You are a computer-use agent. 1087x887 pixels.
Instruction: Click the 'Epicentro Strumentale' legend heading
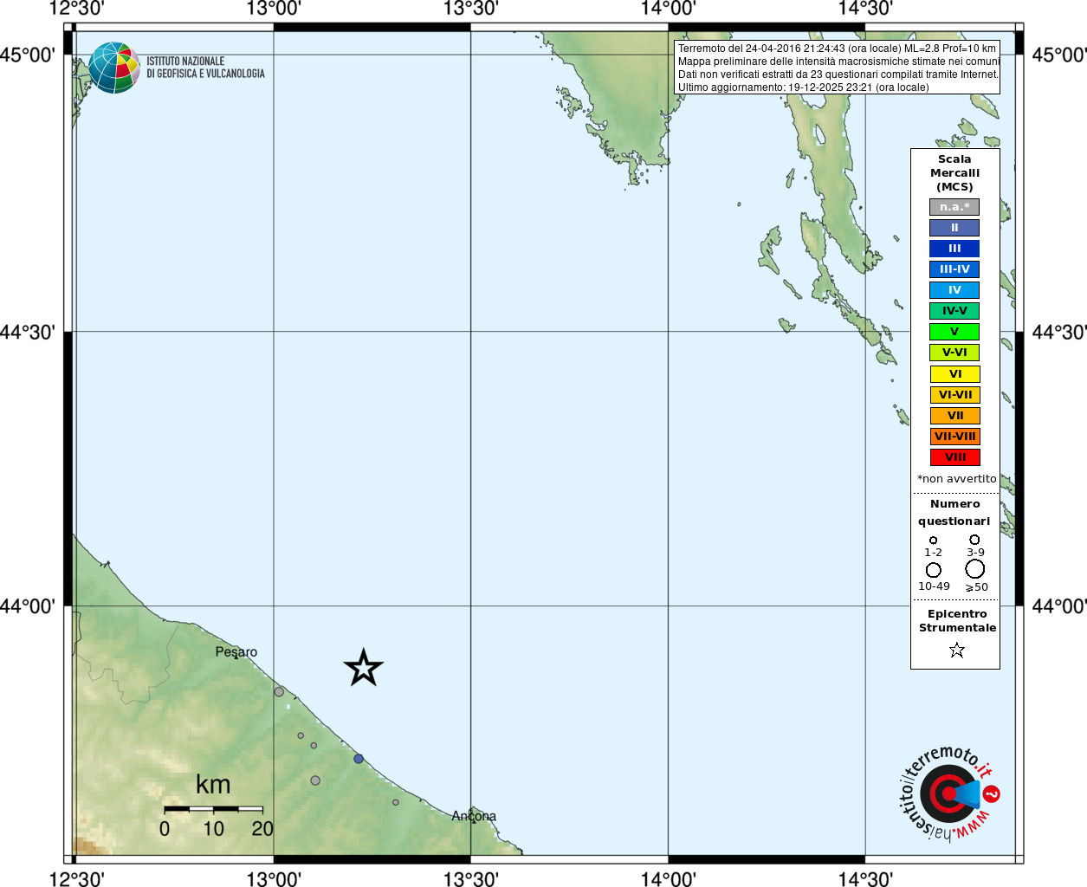[x=957, y=621]
